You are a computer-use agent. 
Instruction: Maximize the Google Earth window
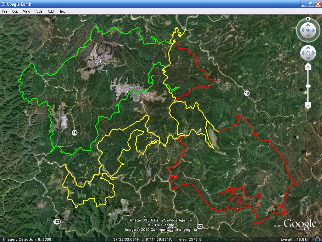coord(310,4)
